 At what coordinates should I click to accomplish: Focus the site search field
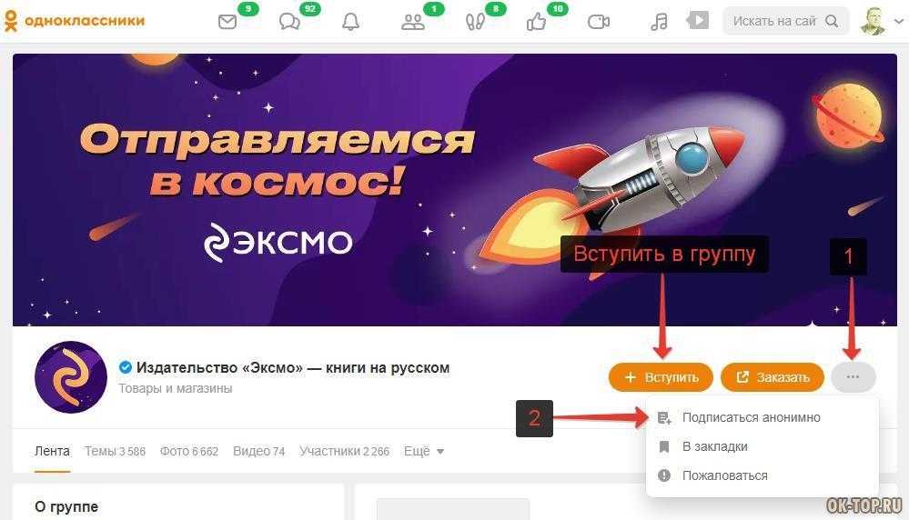pos(785,22)
